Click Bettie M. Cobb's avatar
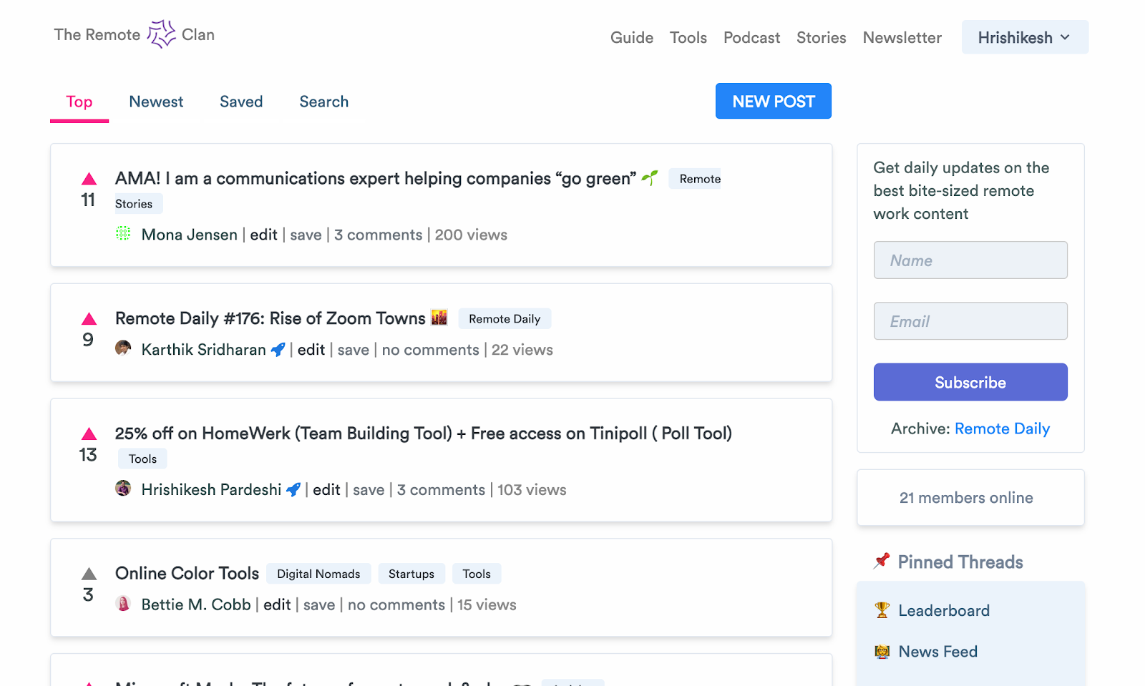The width and height of the screenshot is (1145, 686). [123, 603]
